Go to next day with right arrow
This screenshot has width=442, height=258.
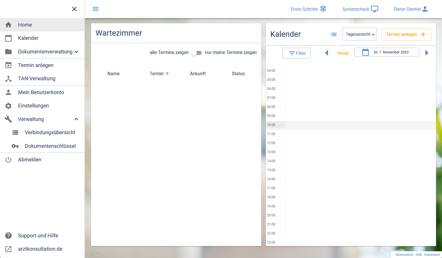coord(427,53)
